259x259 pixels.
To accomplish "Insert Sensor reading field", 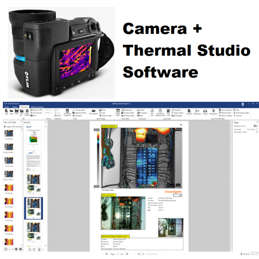I will pos(225,115).
